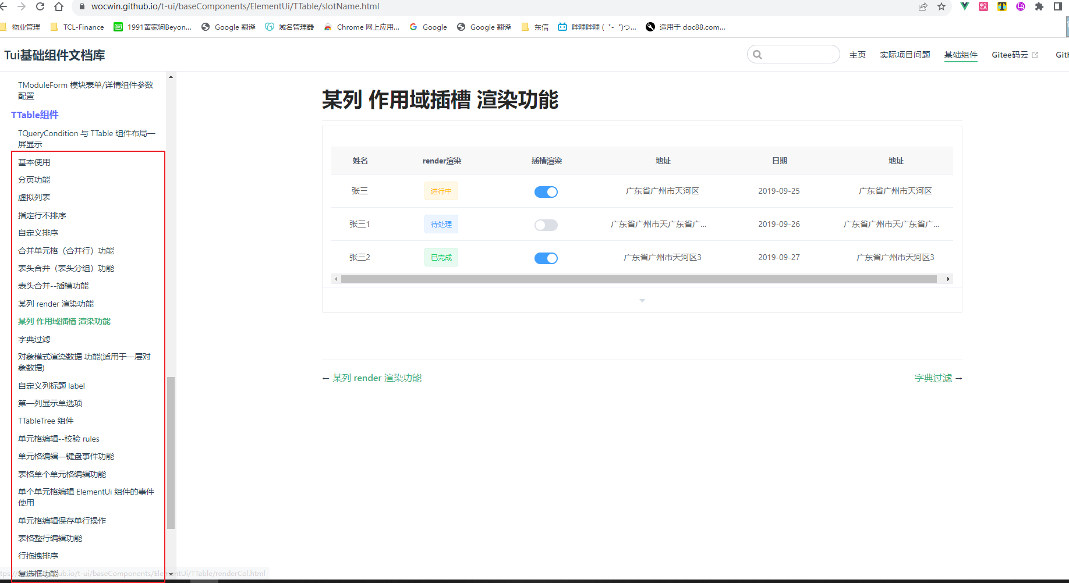Open 字典过滤 in the sidebar
This screenshot has height=583, width=1069.
(x=34, y=339)
